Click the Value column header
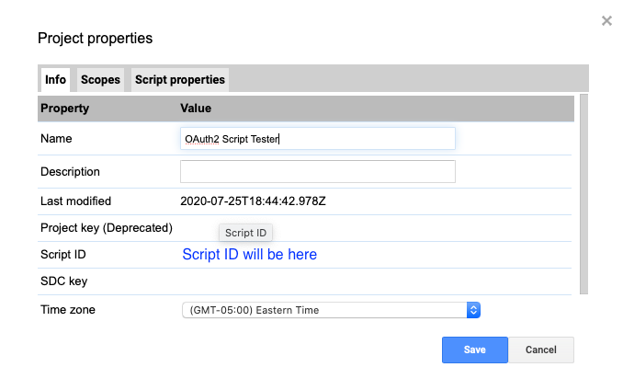Viewport: 623px width, 390px height. [196, 109]
